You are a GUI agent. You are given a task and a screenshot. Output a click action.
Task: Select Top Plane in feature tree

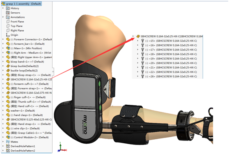tap(16, 26)
